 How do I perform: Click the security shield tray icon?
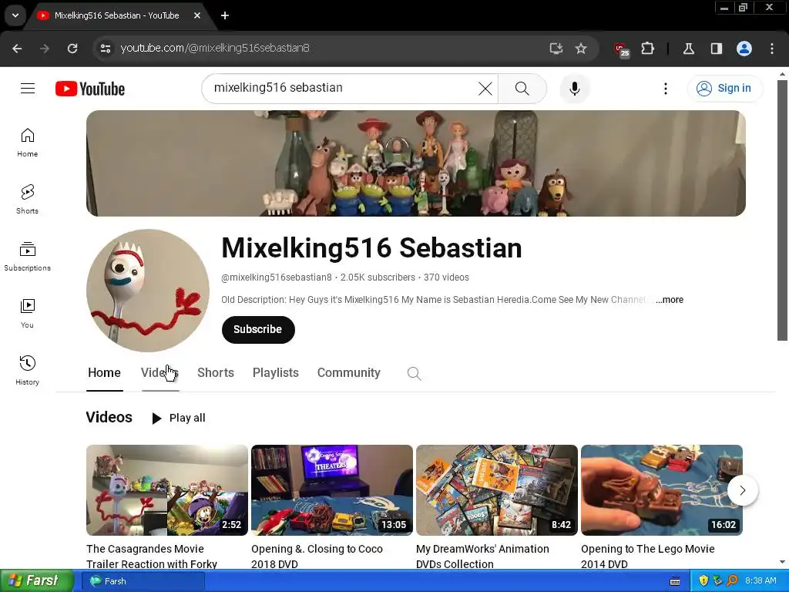click(x=703, y=581)
